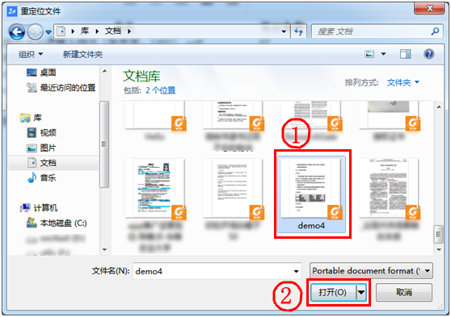The image size is (451, 317).
Task: Click the library icon in the address bar
Action: tap(61, 31)
